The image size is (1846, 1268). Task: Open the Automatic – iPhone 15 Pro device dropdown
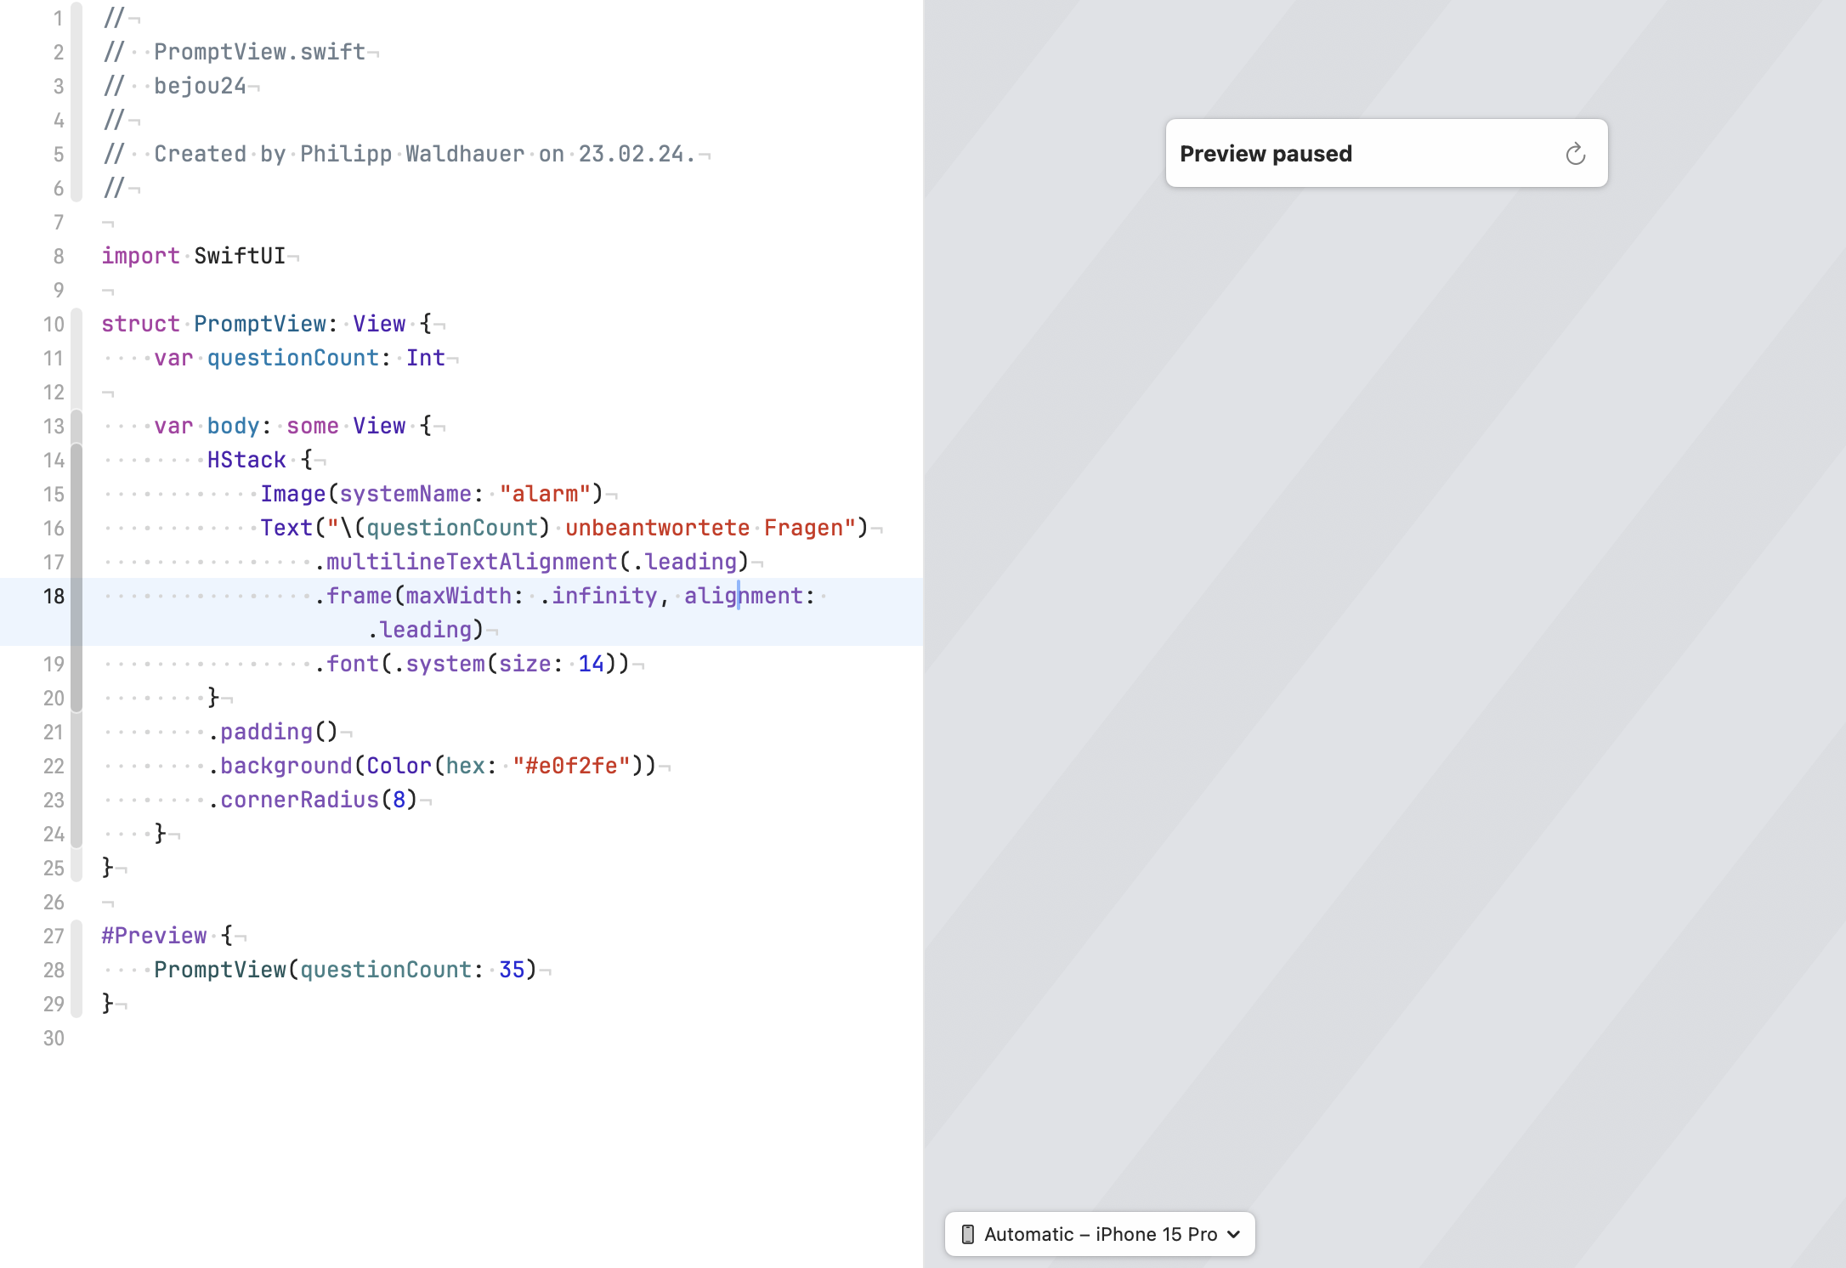point(1099,1234)
